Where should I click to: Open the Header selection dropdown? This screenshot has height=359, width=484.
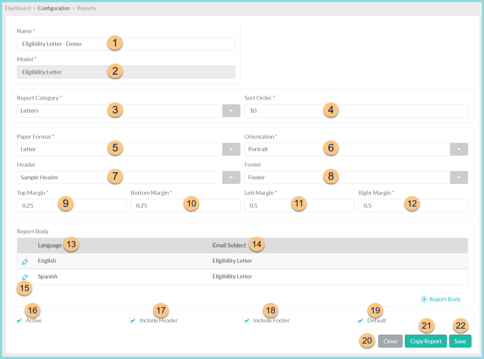231,177
